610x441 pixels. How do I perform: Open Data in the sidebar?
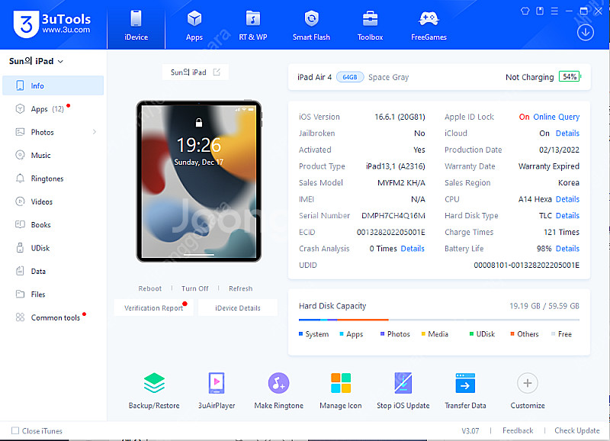coord(53,271)
